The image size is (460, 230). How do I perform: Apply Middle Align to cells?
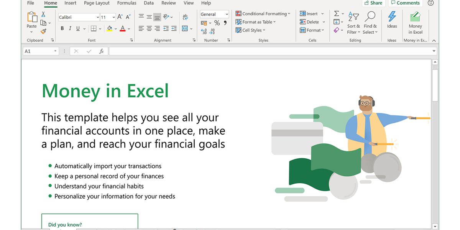click(x=149, y=17)
